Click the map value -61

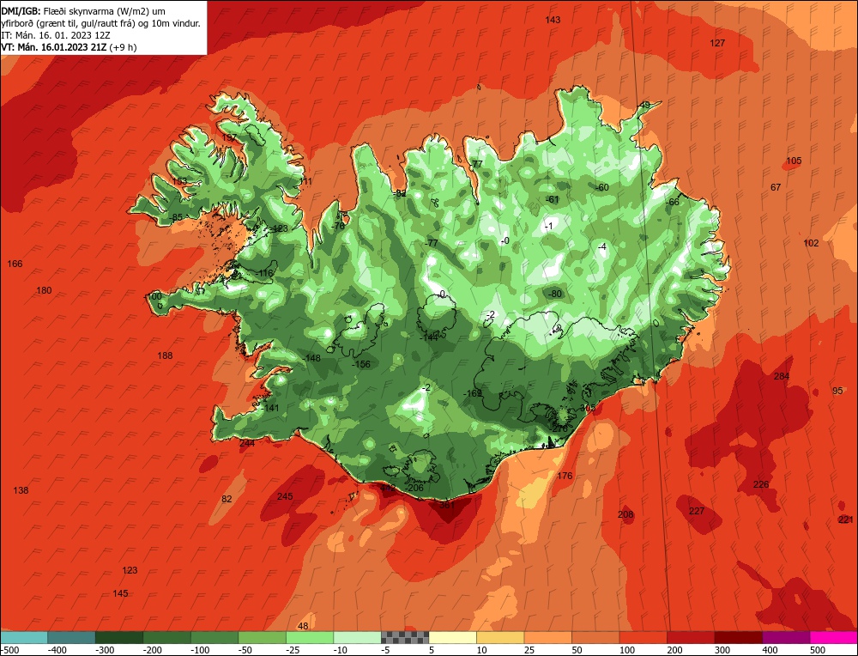tap(553, 199)
